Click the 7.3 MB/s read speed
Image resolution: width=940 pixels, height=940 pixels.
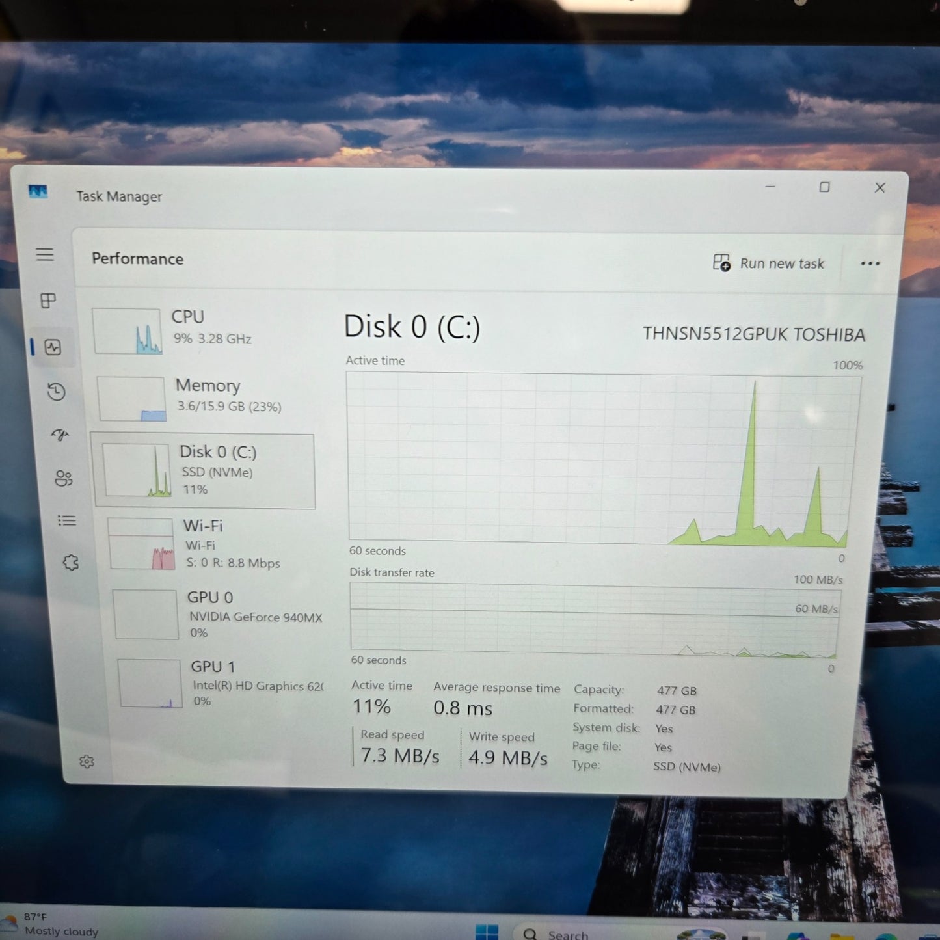coord(400,756)
